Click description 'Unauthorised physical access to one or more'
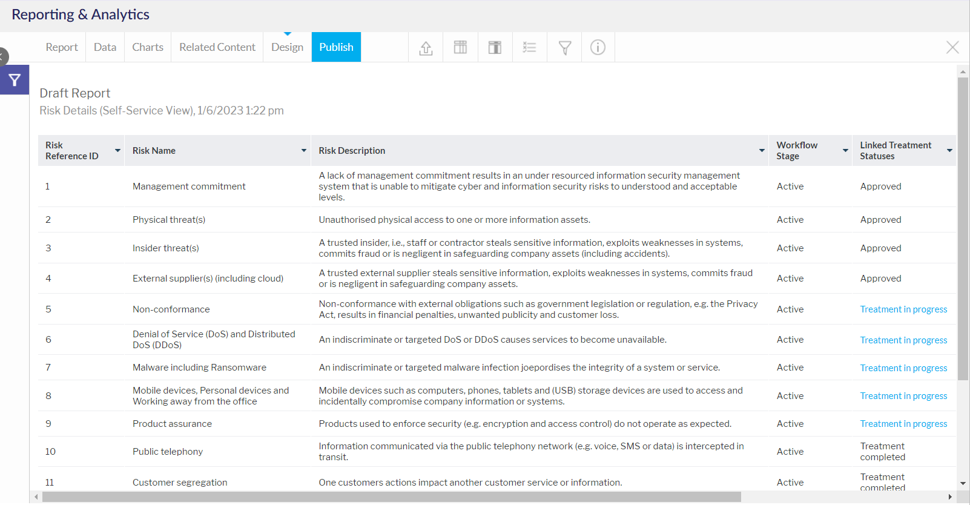The height and width of the screenshot is (505, 970). point(454,220)
